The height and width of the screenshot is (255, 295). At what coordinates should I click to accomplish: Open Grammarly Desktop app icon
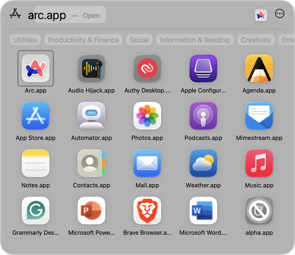pyautogui.click(x=36, y=210)
